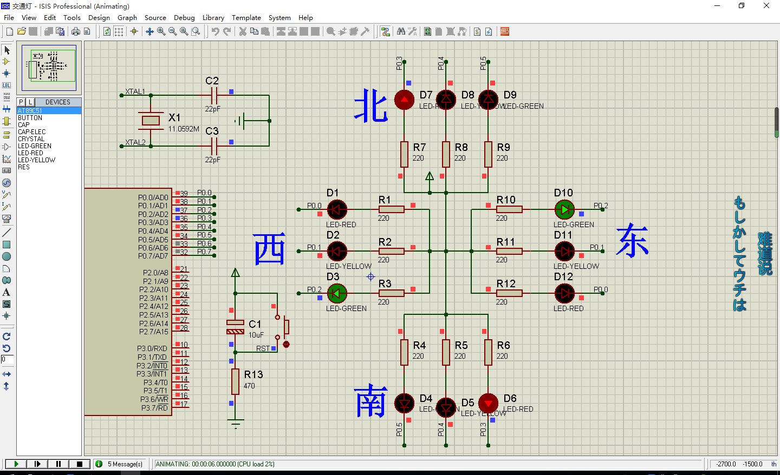Image resolution: width=780 pixels, height=475 pixels.
Task: Pause the running simulation
Action: click(x=58, y=464)
